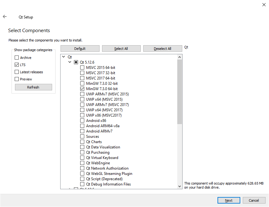Viewport: 269px width, 207px height.
Task: Uncheck the LTS category checkbox
Action: pos(17,65)
